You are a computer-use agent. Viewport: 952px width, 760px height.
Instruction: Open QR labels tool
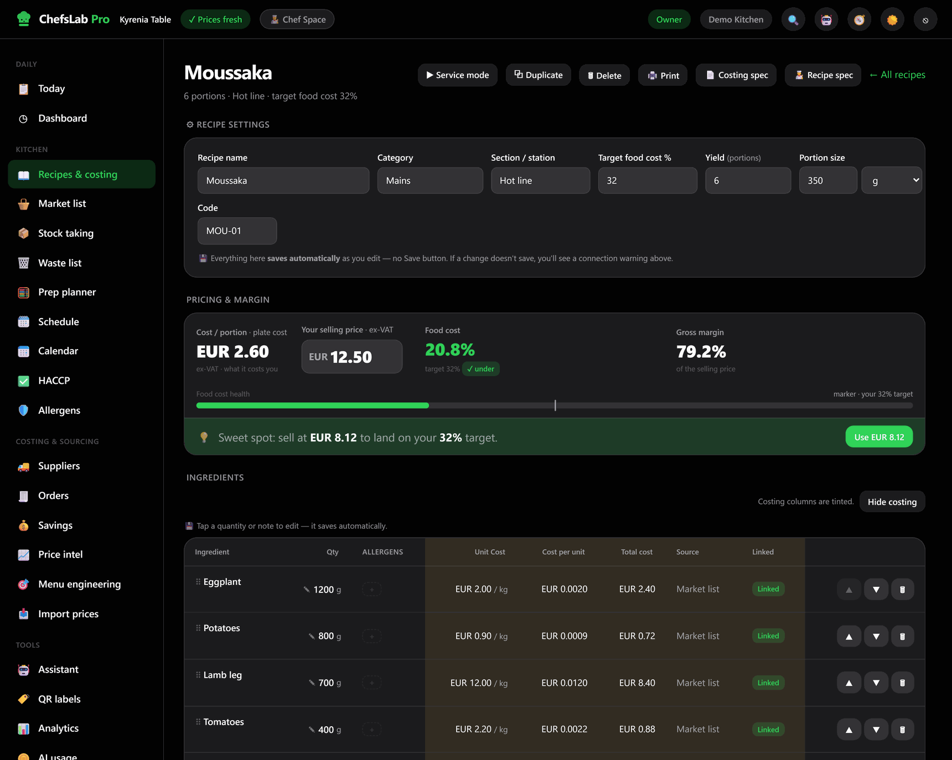[82, 699]
